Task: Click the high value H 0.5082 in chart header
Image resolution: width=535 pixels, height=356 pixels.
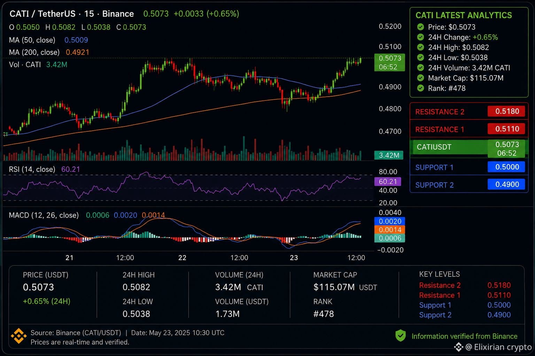Action: 60,27
